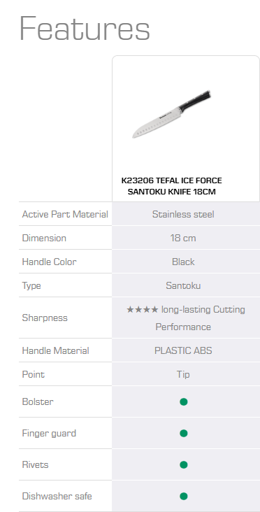This screenshot has height=512, width=260.
Task: Select the Features heading
Action: (x=85, y=29)
